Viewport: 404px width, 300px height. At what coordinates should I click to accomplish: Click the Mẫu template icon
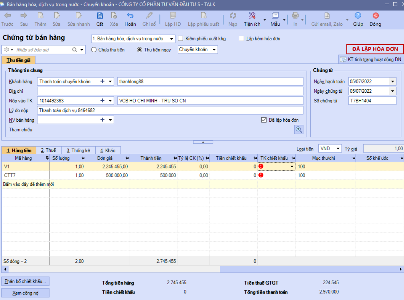pyautogui.click(x=275, y=16)
